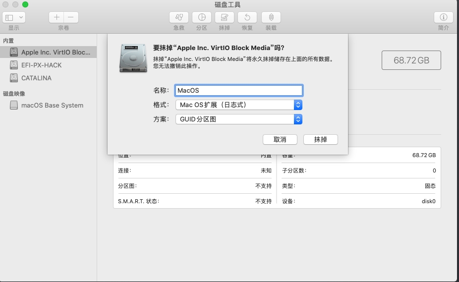The height and width of the screenshot is (282, 459).
Task: Click the green zoom window button
Action: coord(25,4)
